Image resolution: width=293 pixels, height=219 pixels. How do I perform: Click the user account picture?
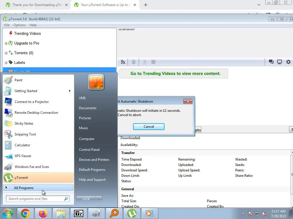96,82
